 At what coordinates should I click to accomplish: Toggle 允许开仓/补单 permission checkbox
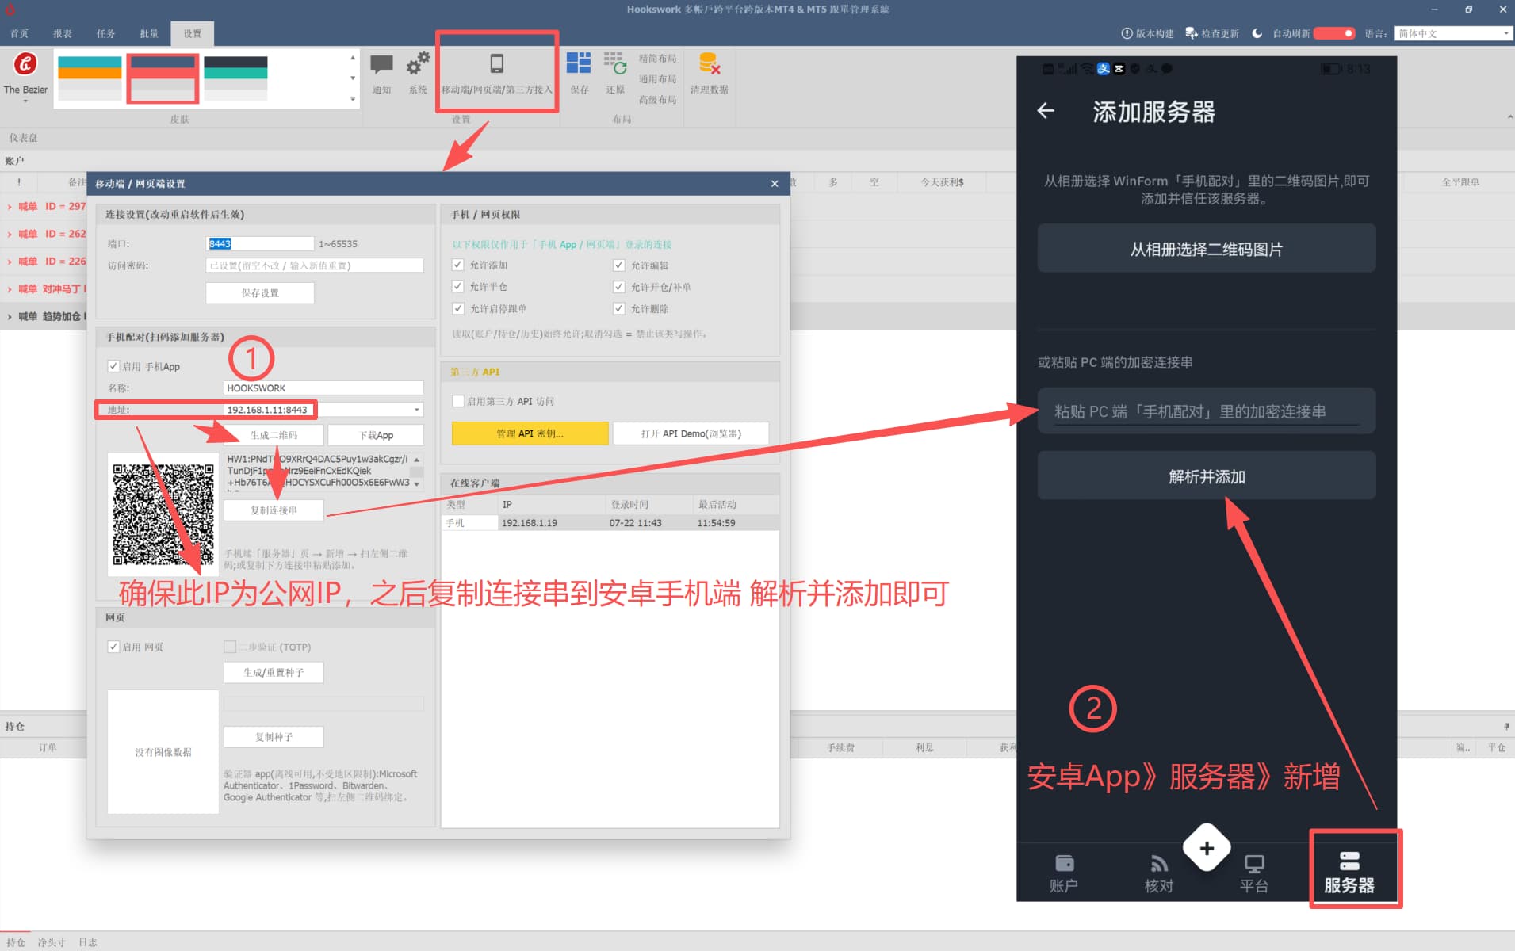click(619, 286)
